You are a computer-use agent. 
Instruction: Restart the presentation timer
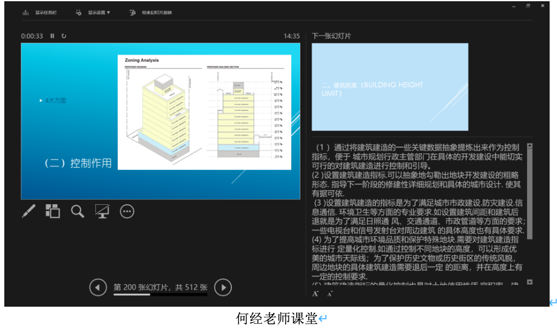click(x=64, y=36)
